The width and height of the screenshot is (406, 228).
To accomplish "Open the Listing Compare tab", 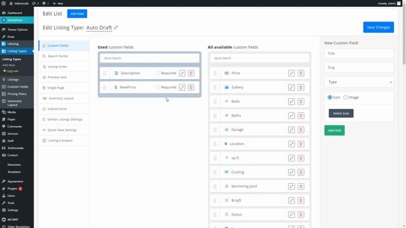I will tap(64, 141).
